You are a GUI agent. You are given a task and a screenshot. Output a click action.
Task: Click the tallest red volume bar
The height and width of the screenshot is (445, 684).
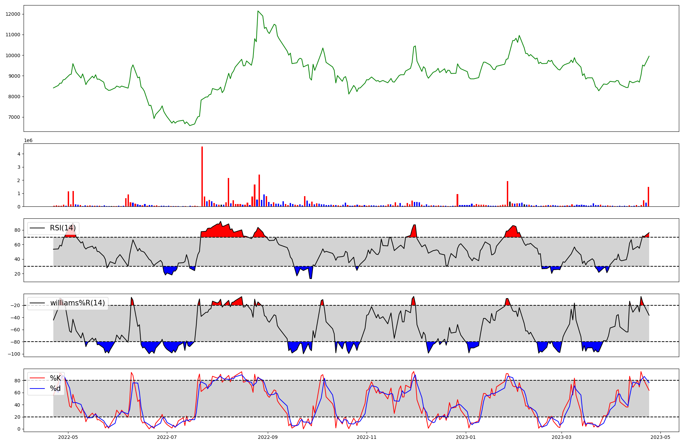point(202,176)
